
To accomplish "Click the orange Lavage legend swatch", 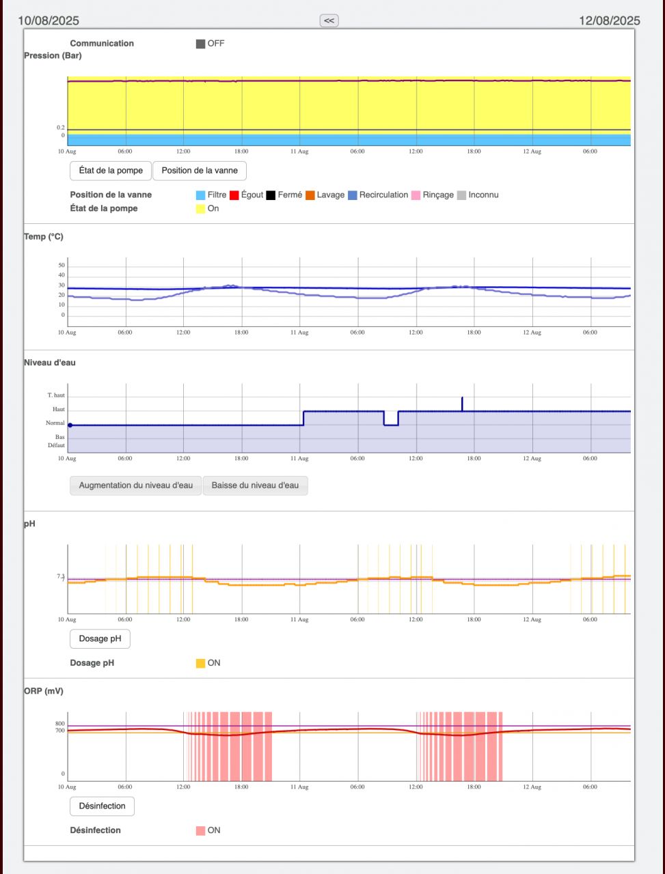I will tap(310, 195).
